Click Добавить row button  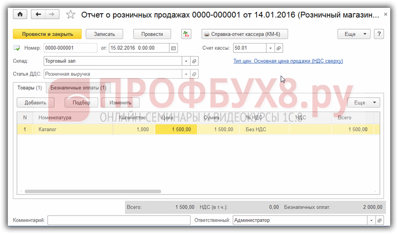pyautogui.click(x=35, y=103)
